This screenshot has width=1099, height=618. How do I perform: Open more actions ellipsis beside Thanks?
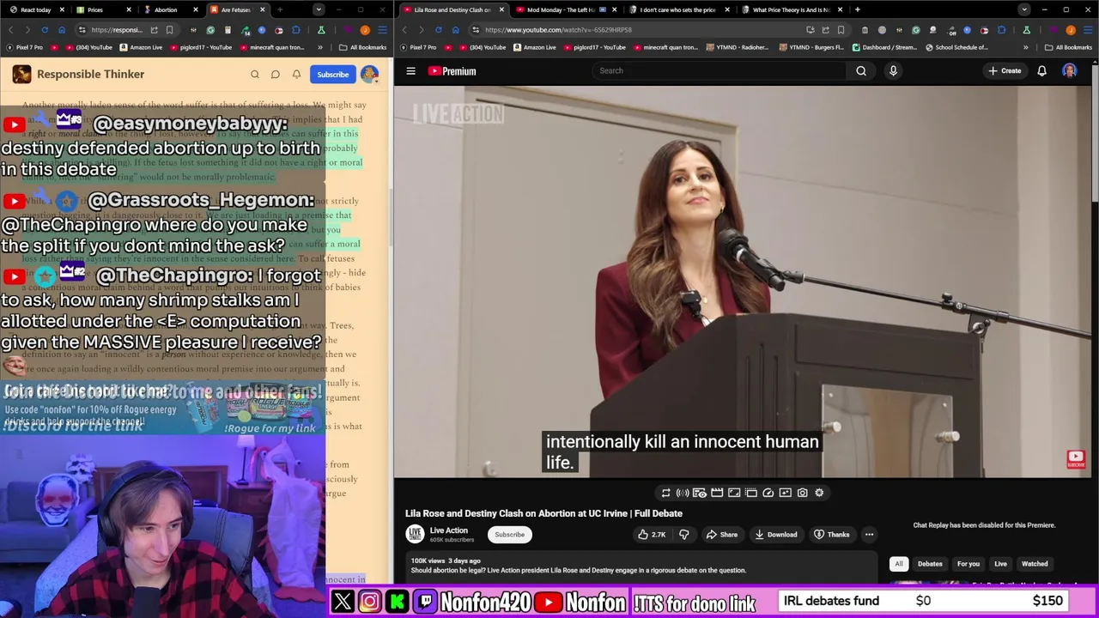(x=869, y=535)
